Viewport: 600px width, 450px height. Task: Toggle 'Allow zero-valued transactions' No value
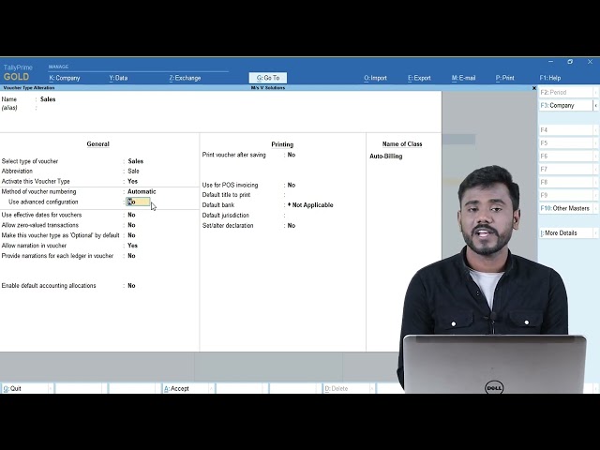(131, 225)
